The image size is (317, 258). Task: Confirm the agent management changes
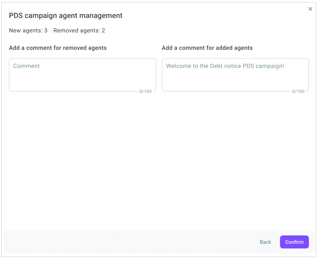[x=294, y=242]
